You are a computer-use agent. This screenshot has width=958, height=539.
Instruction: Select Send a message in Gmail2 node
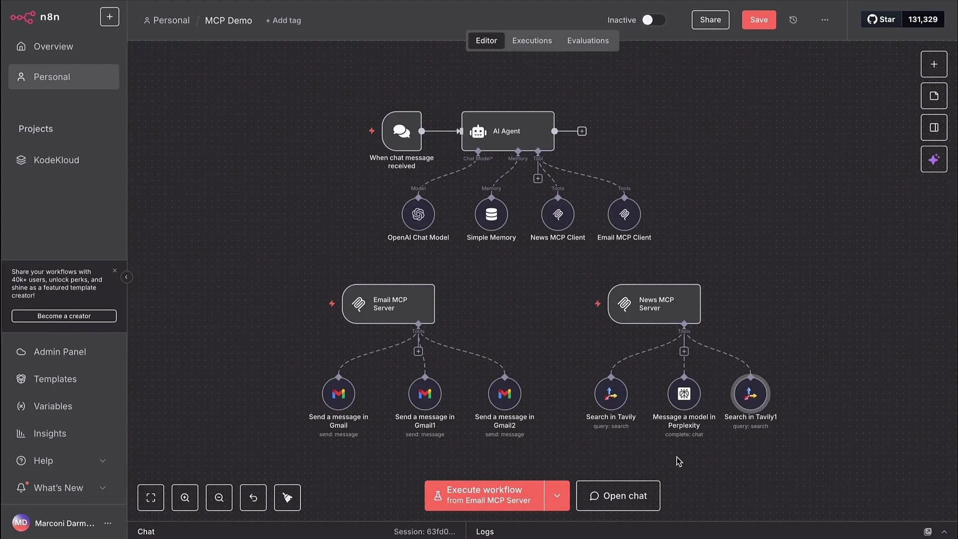click(x=504, y=394)
